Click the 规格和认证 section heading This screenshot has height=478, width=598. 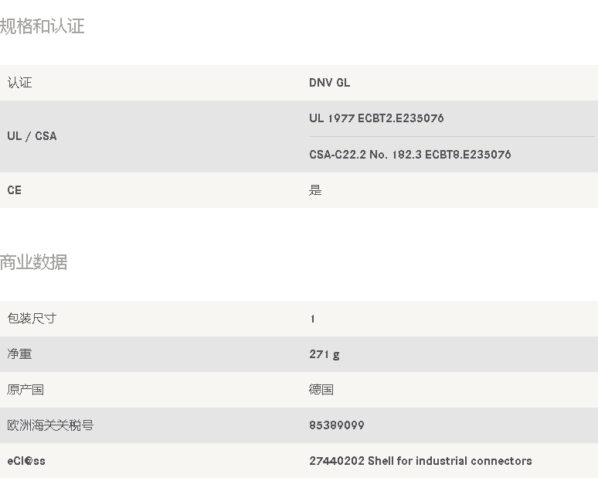pos(42,27)
